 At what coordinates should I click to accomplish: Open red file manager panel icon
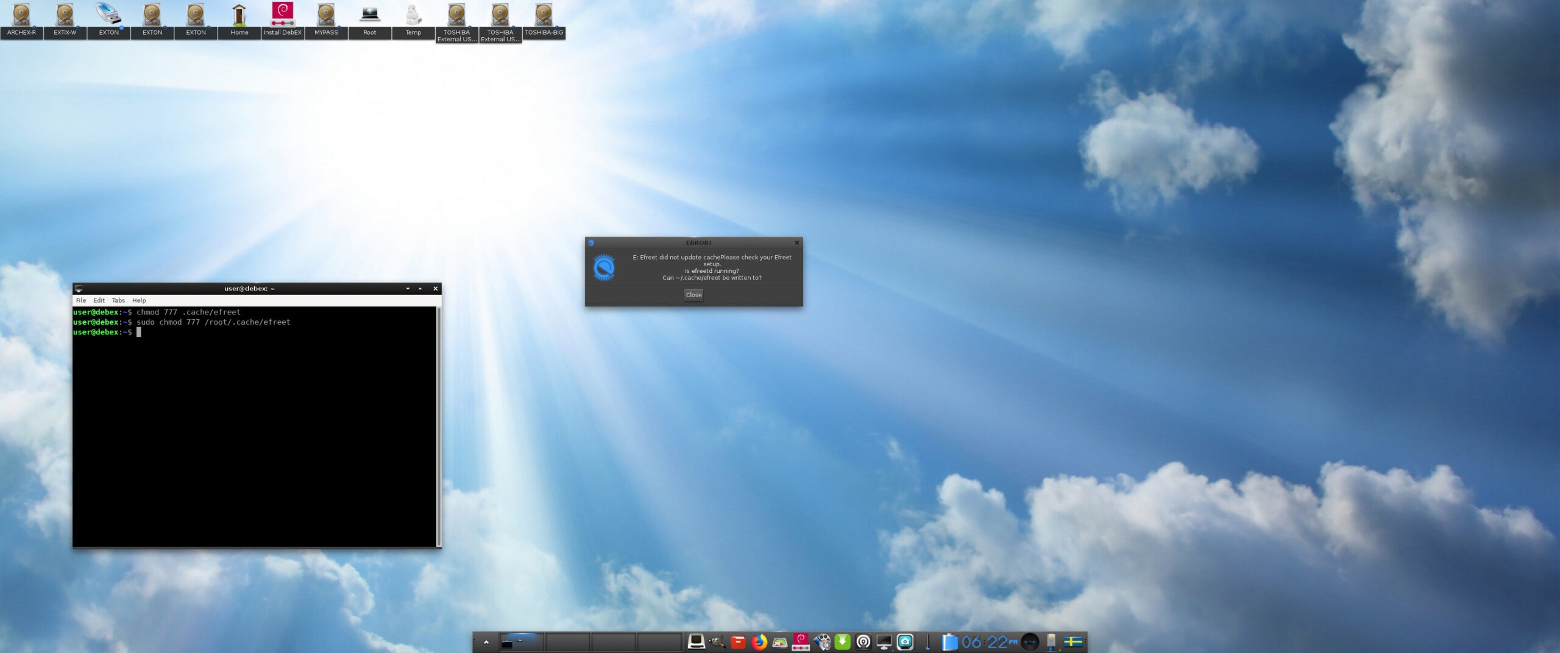point(738,642)
